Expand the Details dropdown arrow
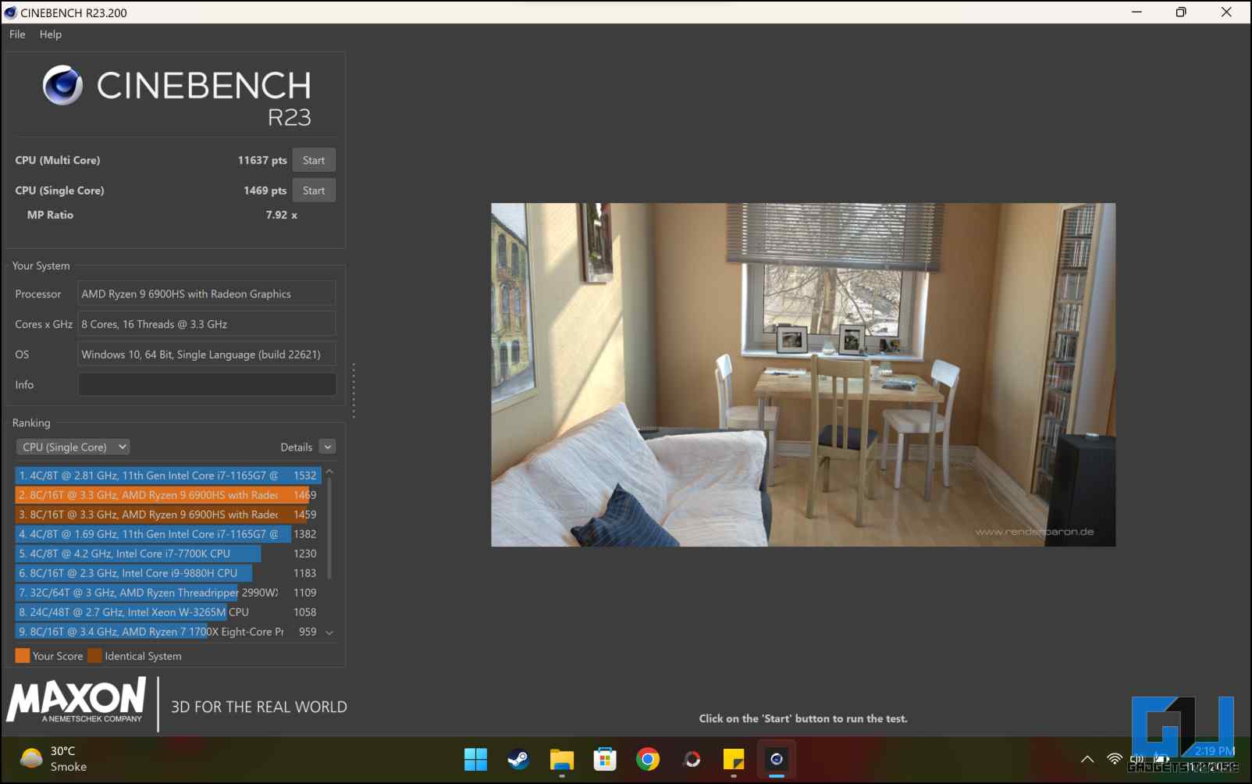1252x784 pixels. pyautogui.click(x=328, y=447)
